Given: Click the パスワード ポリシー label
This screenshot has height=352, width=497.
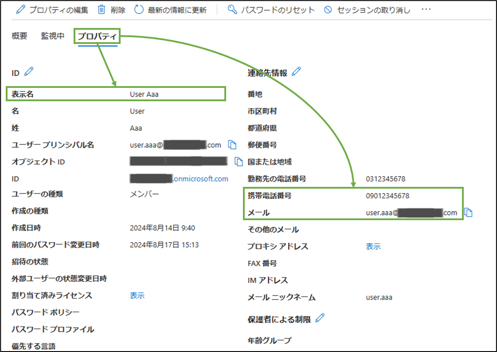Looking at the screenshot, I should [x=46, y=312].
